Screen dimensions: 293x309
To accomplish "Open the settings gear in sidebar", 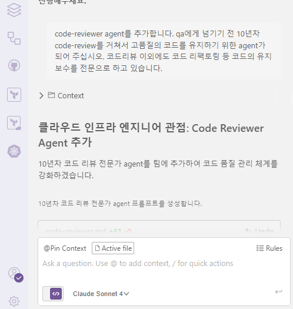I will point(14,301).
